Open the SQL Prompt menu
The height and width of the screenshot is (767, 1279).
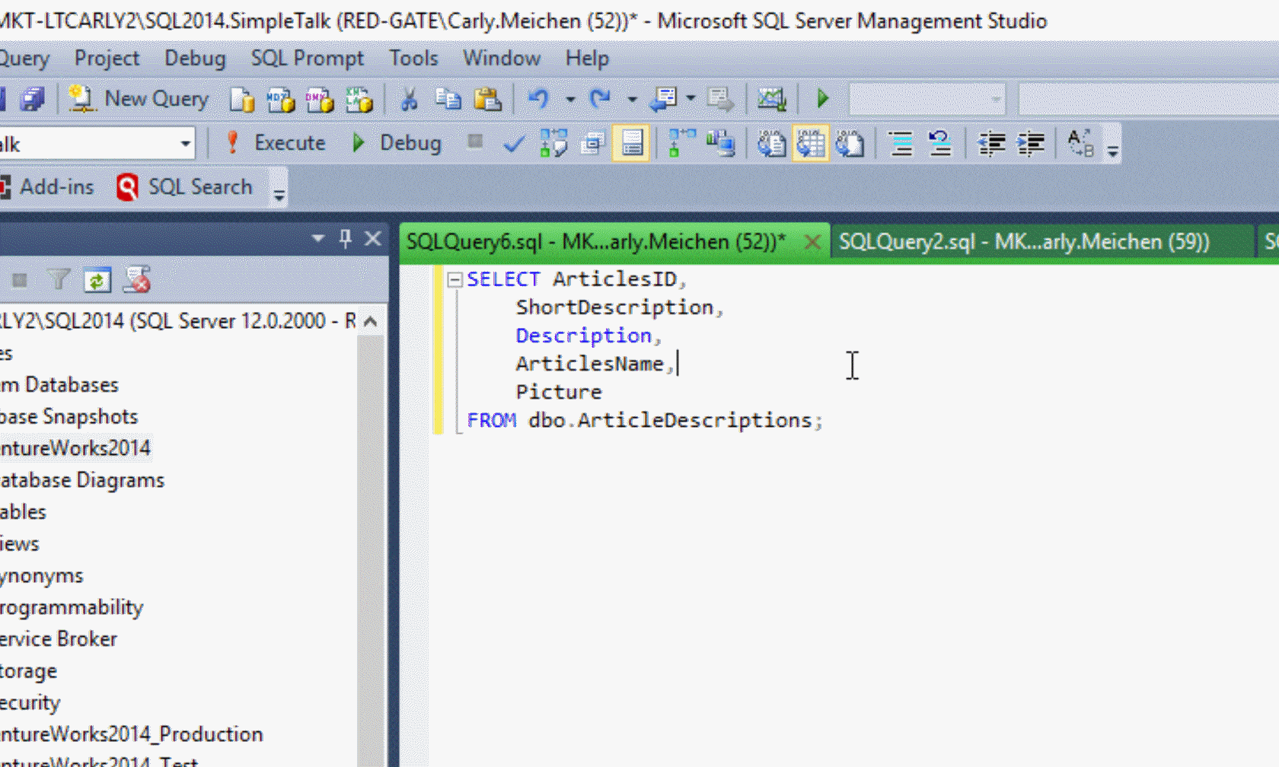pyautogui.click(x=308, y=58)
